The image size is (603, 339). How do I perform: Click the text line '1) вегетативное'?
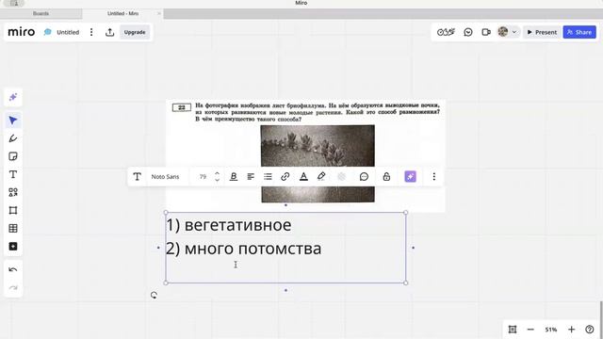tap(228, 225)
